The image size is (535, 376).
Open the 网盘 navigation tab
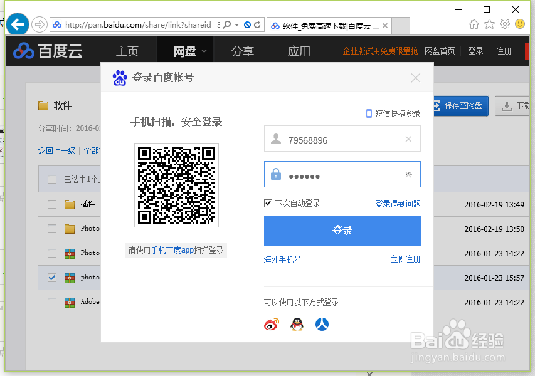[x=184, y=51]
